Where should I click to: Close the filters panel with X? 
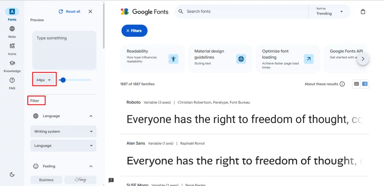(90, 12)
